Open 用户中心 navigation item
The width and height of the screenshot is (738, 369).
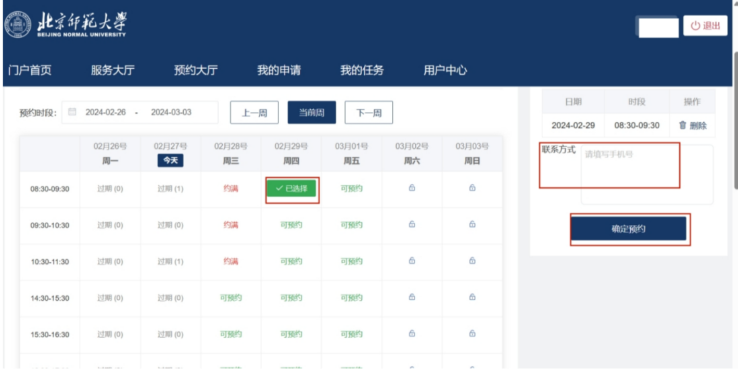445,70
